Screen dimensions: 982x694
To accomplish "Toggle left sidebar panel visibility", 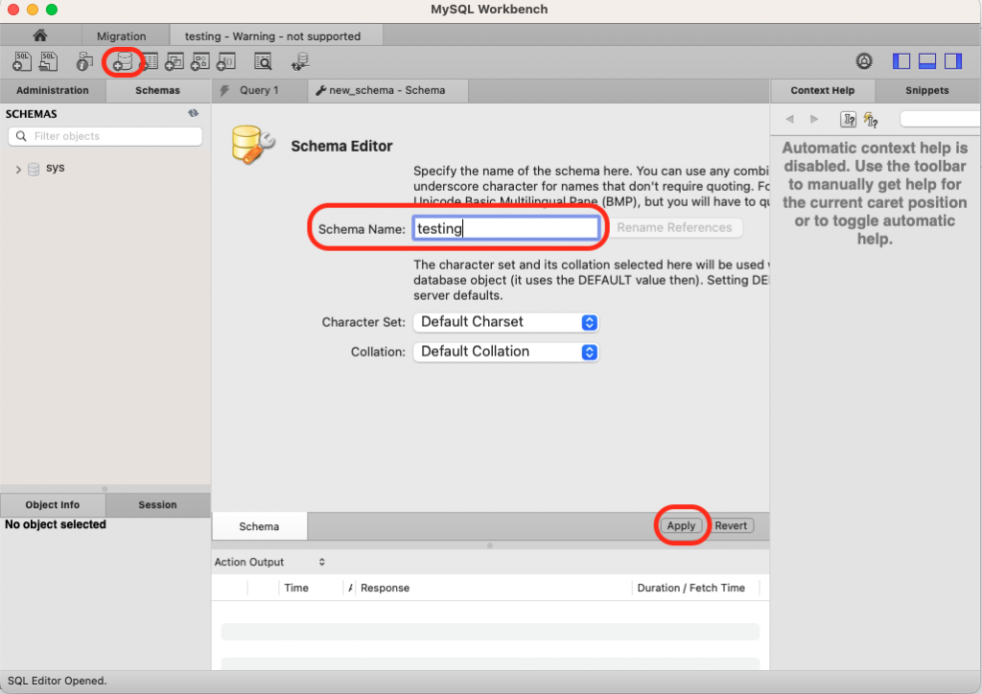I will pos(901,61).
